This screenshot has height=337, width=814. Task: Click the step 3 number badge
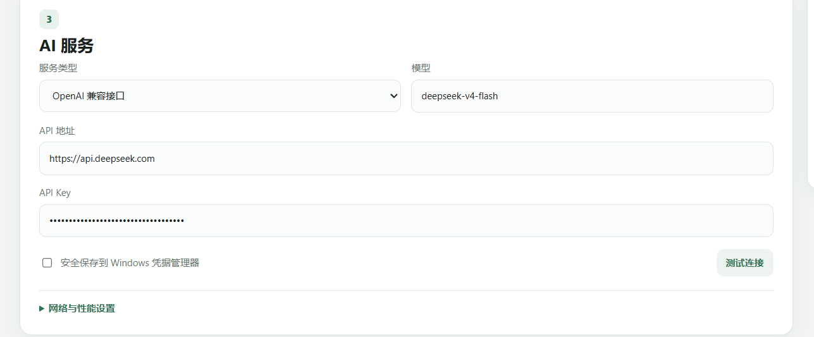tap(49, 20)
